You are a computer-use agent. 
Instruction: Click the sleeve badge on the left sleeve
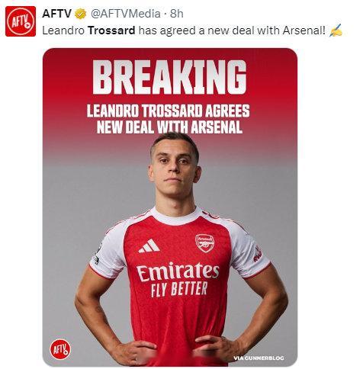point(98,253)
